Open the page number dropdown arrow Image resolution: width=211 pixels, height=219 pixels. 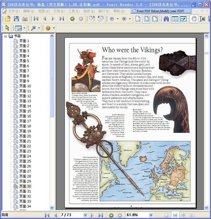tap(85, 215)
